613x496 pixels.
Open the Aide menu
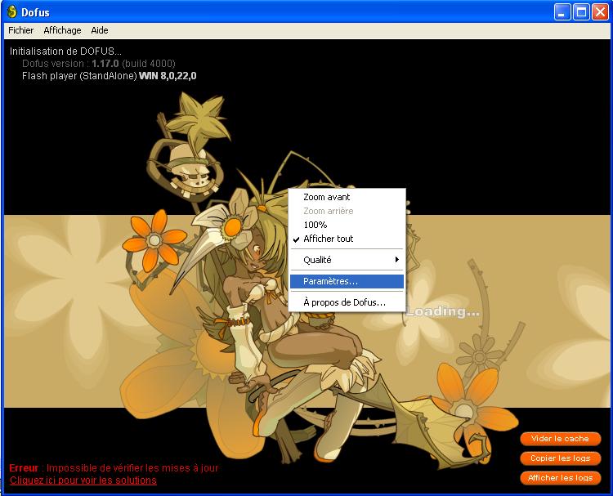pos(100,30)
